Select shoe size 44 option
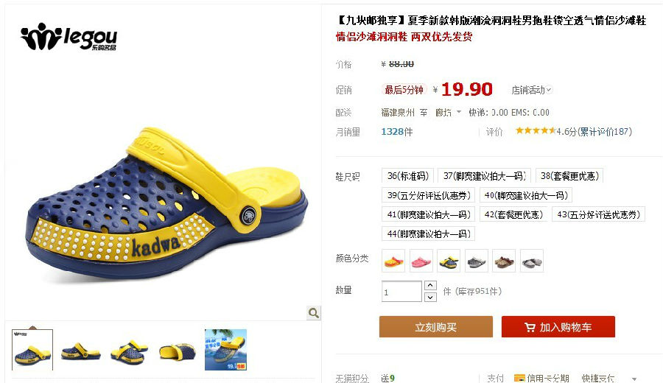 (x=428, y=233)
